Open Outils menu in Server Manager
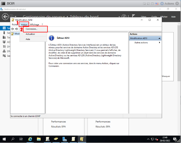This screenshot has height=143, width=181. (154, 17)
